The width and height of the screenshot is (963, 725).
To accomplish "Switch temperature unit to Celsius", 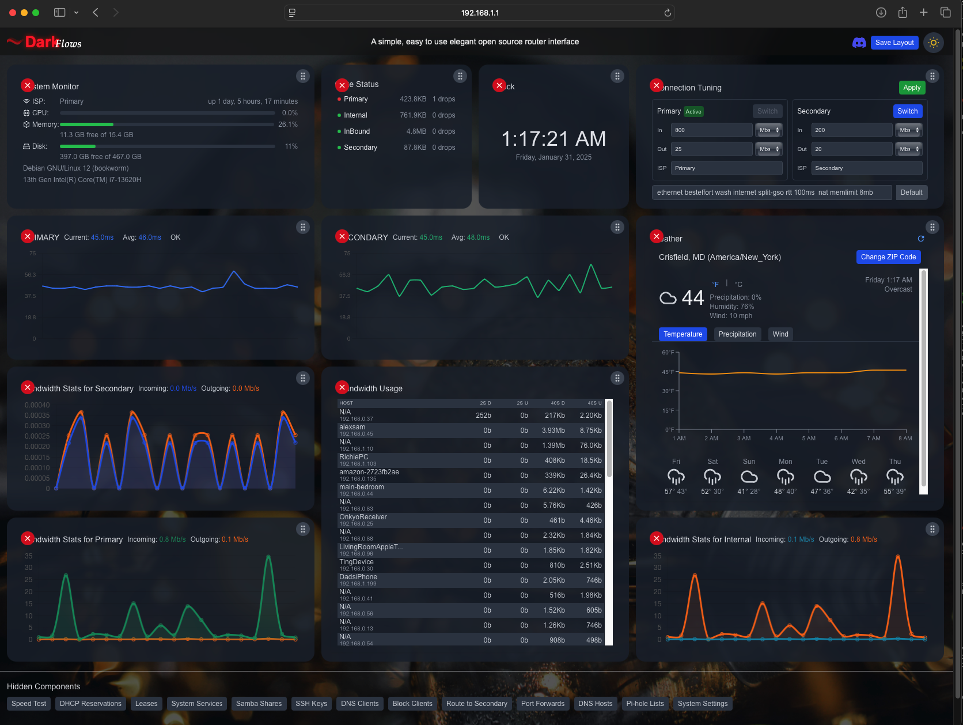I will 738,284.
